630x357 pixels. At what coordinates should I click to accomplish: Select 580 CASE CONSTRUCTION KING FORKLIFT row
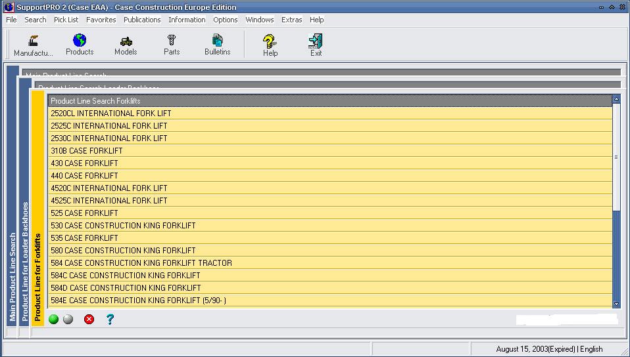pos(330,250)
